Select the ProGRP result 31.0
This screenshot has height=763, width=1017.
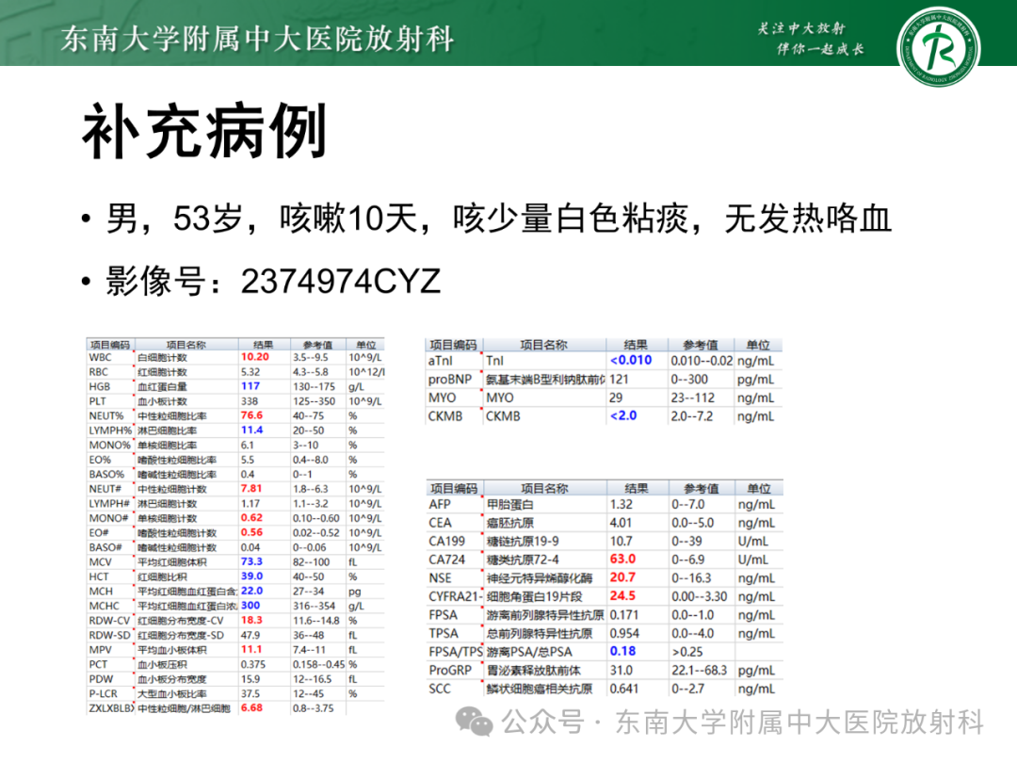pos(621,671)
